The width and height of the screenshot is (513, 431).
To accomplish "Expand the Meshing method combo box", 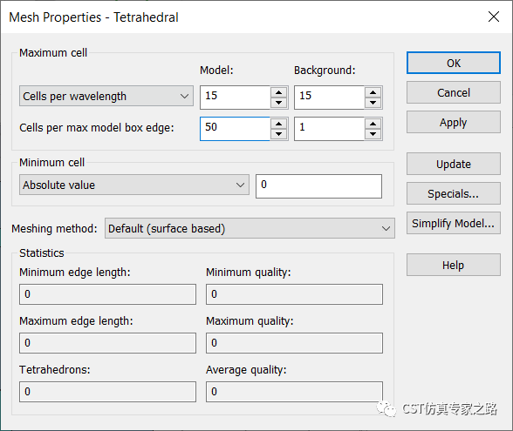I will pyautogui.click(x=250, y=228).
